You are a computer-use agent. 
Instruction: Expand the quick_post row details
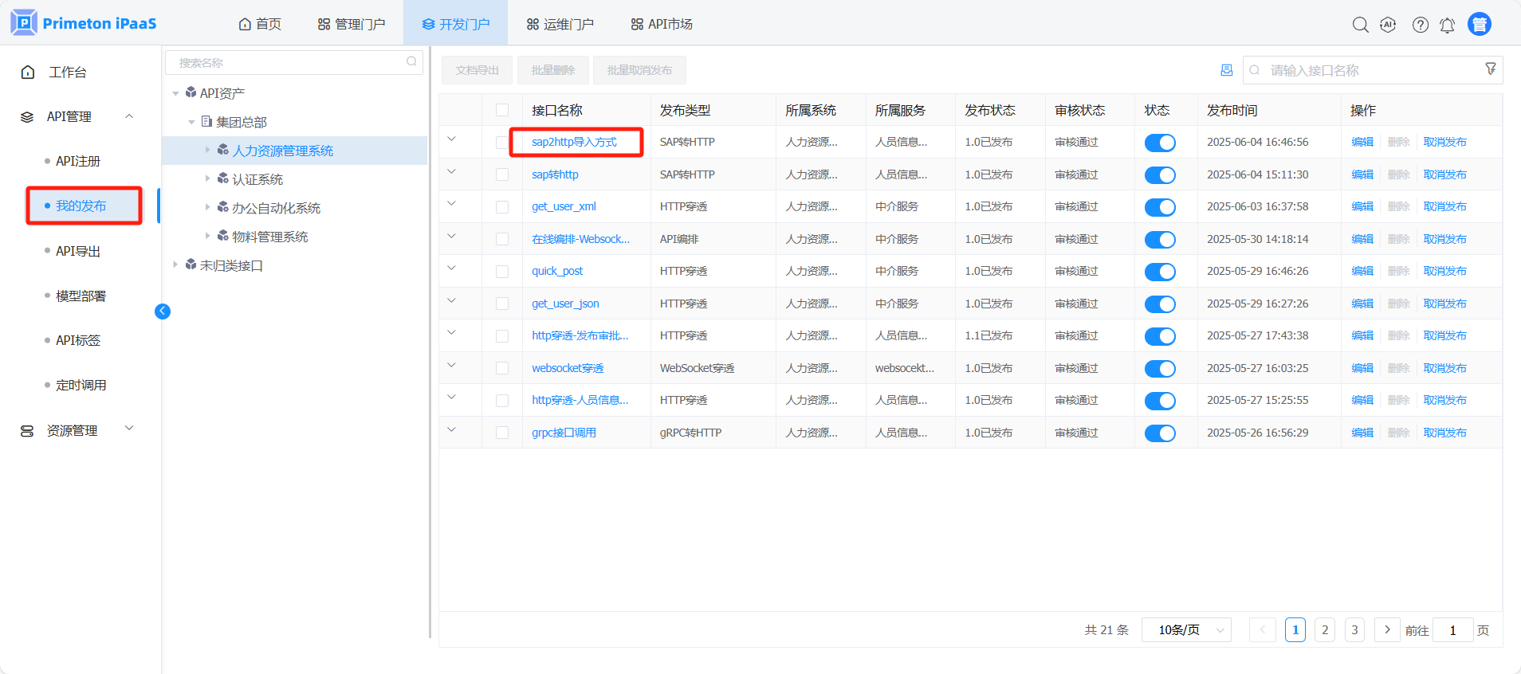(451, 268)
